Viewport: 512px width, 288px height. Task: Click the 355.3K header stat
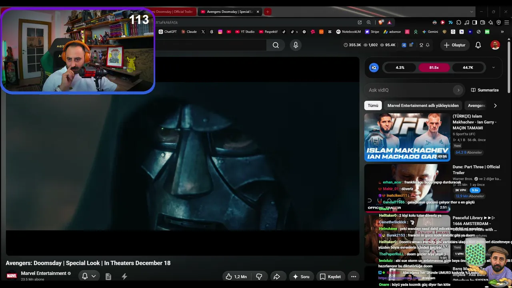pyautogui.click(x=352, y=45)
